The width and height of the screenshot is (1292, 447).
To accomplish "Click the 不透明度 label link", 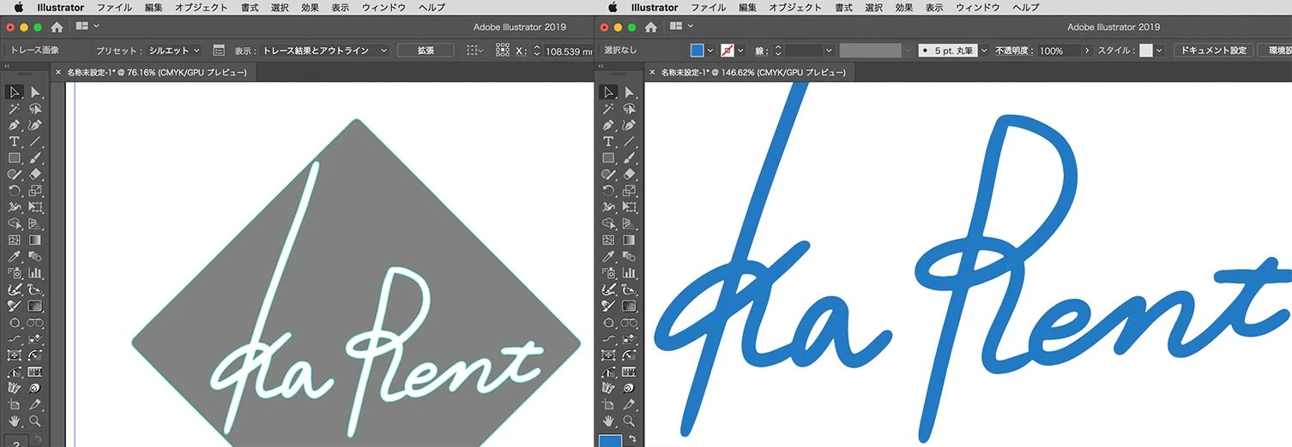I will 1015,51.
